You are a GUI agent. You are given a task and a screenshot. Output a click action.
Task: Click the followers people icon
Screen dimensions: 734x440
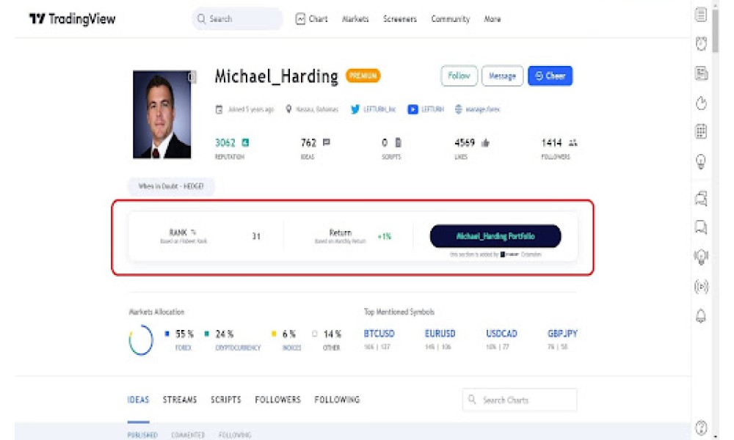pyautogui.click(x=573, y=142)
